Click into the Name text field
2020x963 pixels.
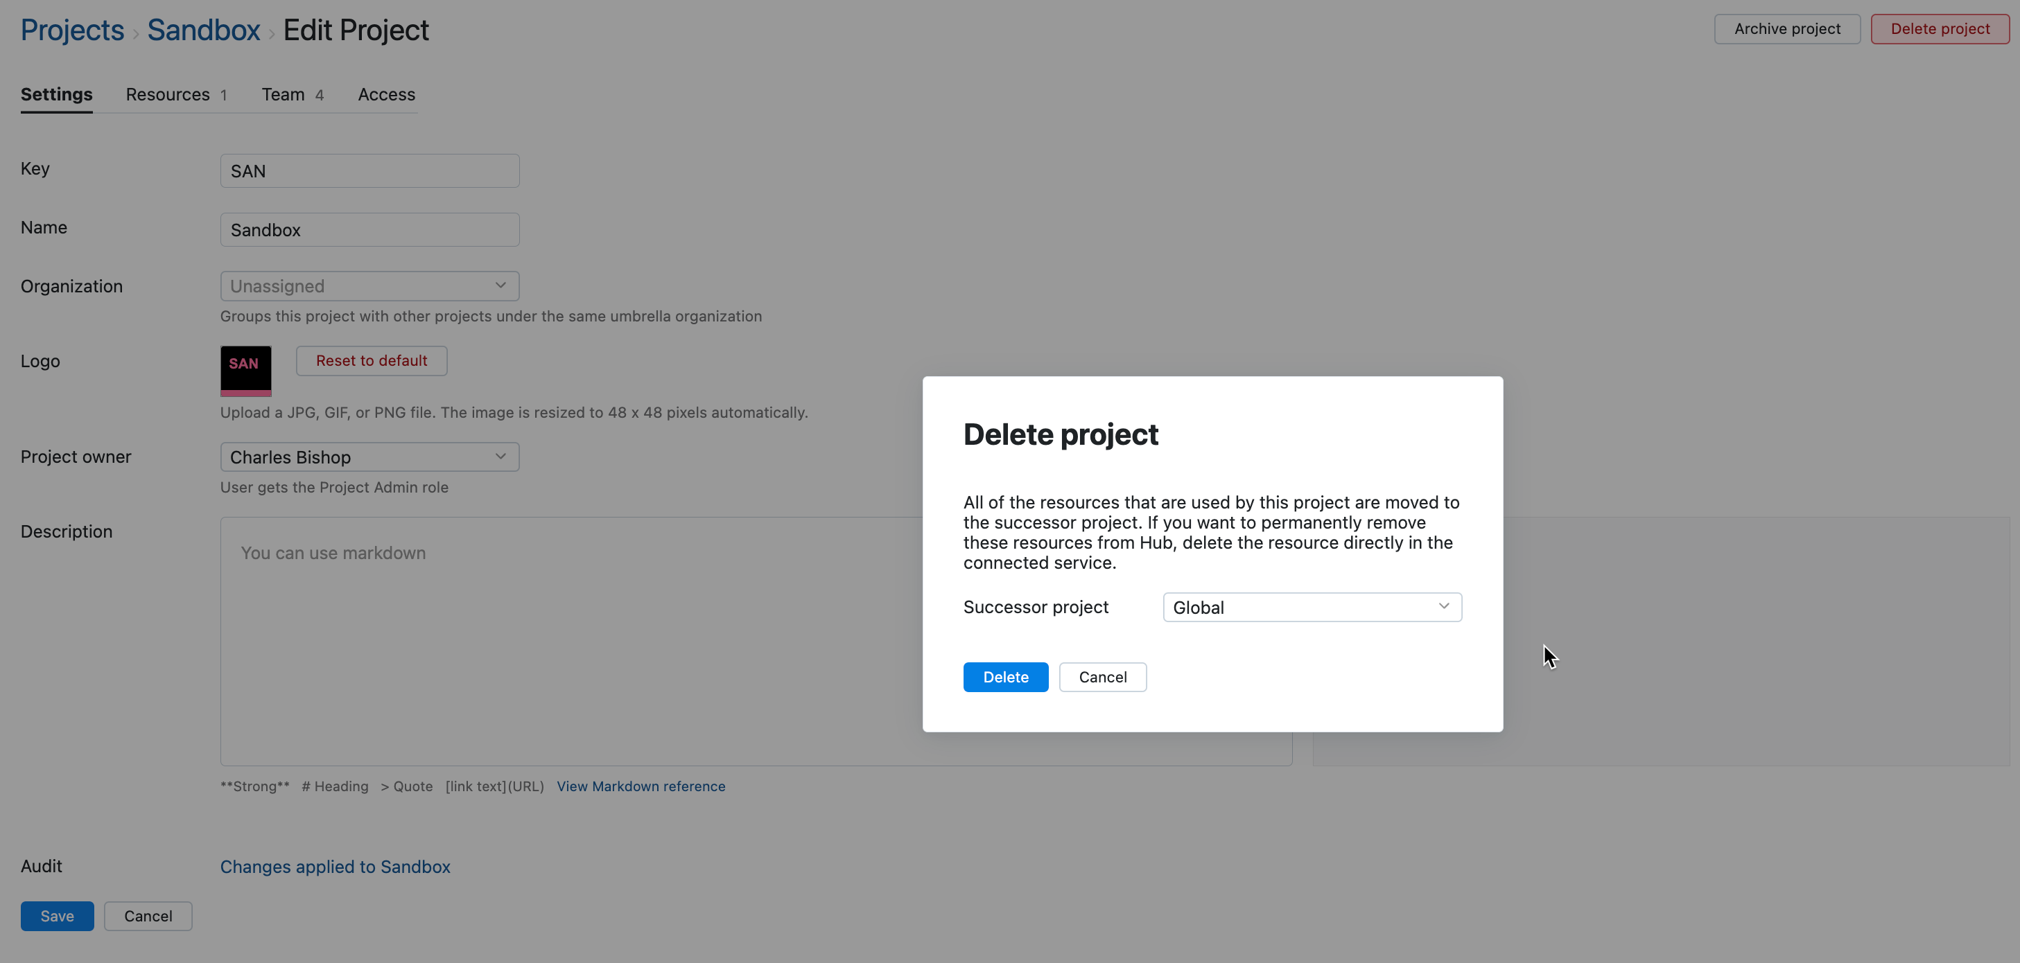click(x=369, y=229)
